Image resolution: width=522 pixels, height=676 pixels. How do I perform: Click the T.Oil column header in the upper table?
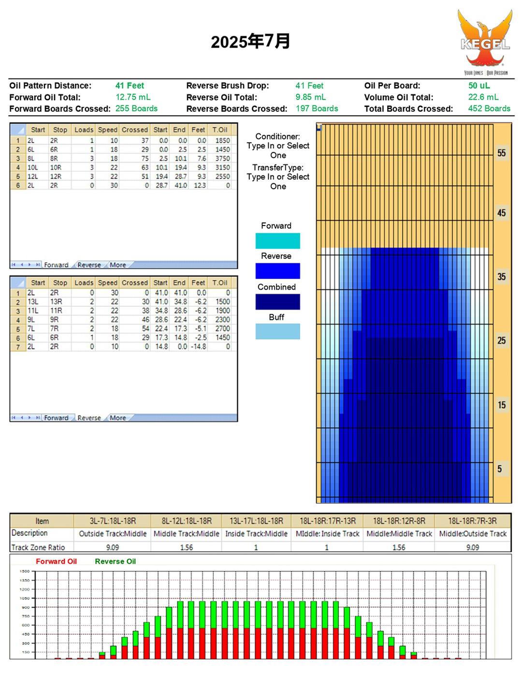point(220,130)
